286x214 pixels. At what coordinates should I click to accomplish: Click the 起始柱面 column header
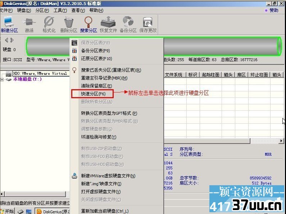[210, 74]
